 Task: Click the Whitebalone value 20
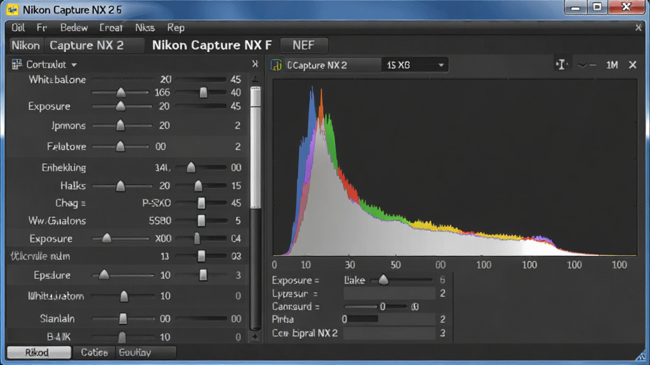[166, 79]
